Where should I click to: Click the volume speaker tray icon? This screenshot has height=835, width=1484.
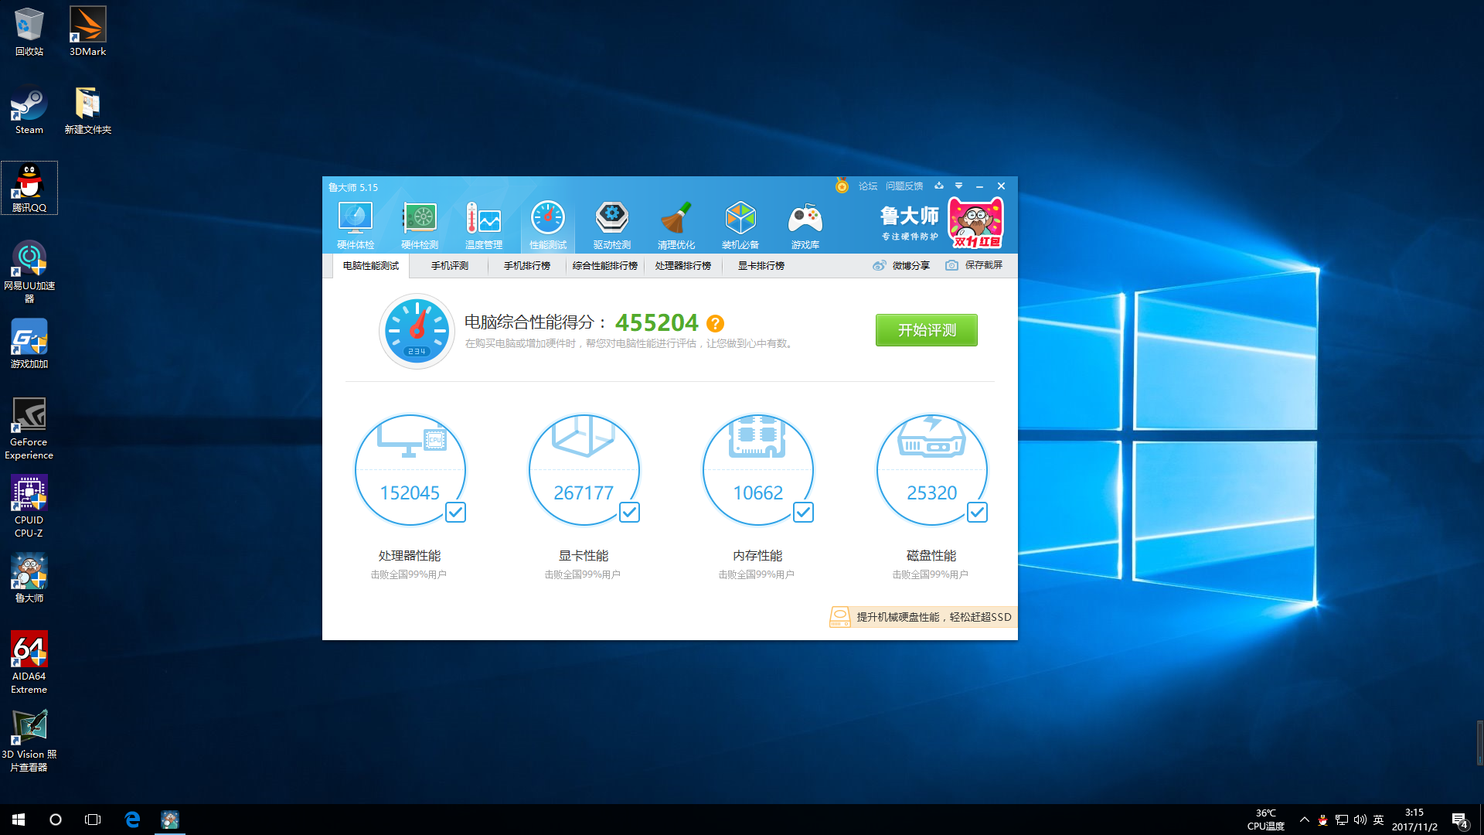coord(1360,820)
